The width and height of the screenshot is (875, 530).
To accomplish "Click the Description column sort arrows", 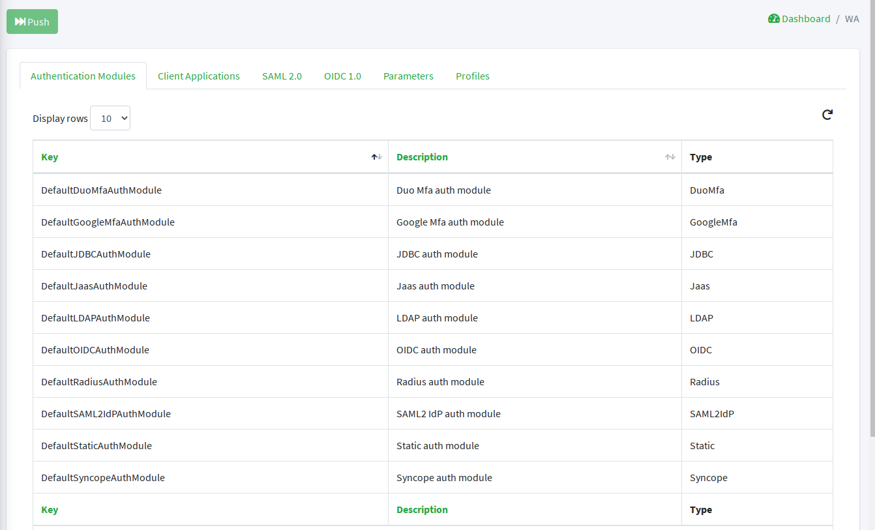I will [x=670, y=157].
